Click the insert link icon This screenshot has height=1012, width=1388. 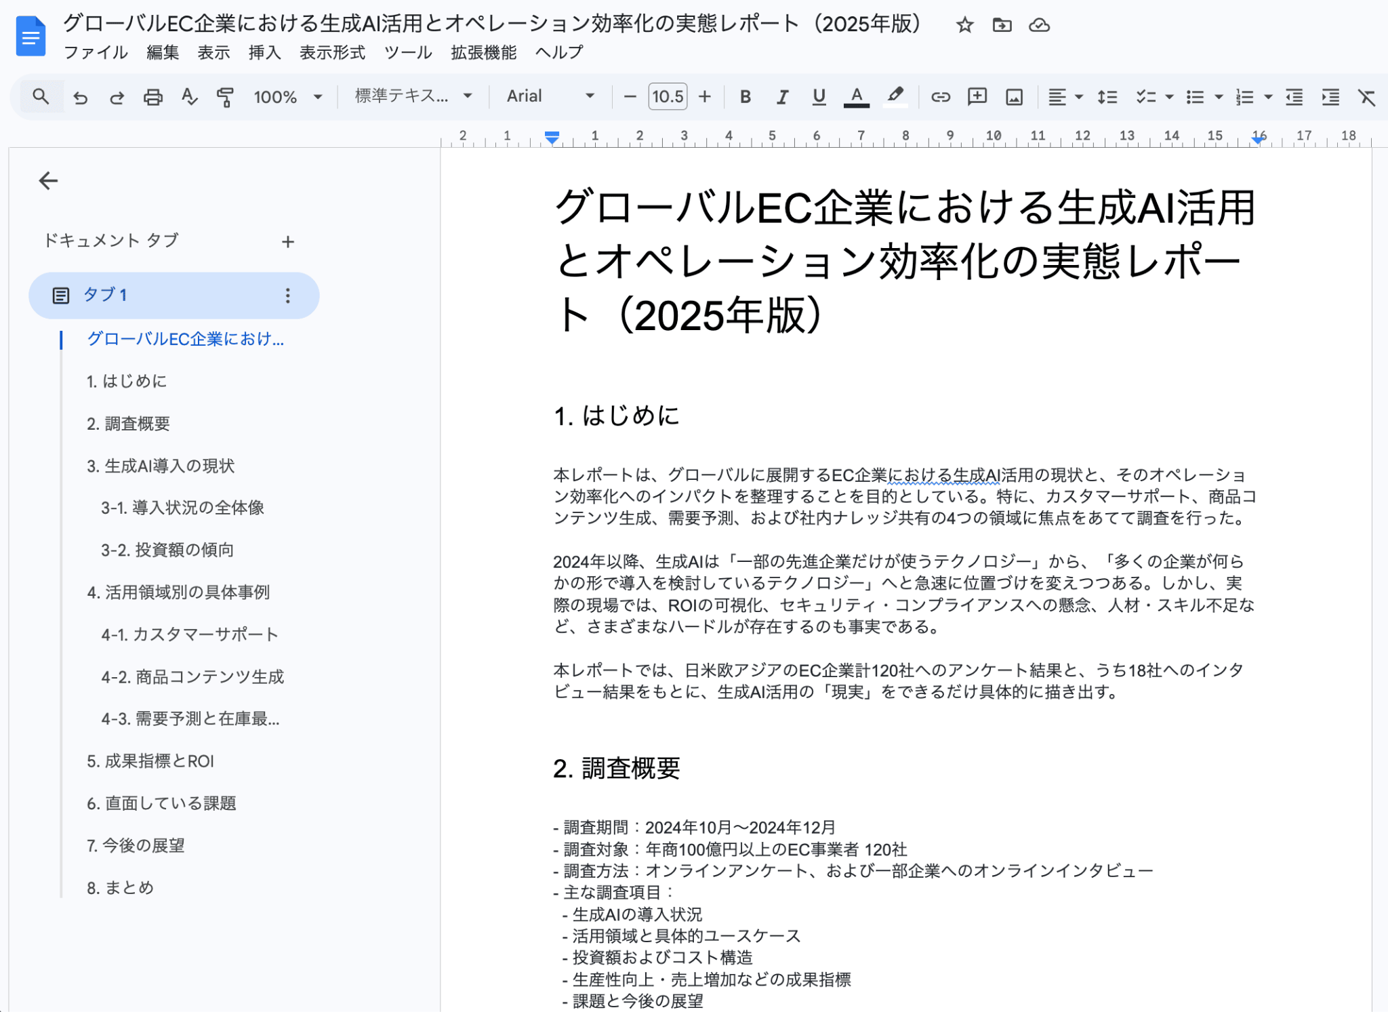(940, 97)
